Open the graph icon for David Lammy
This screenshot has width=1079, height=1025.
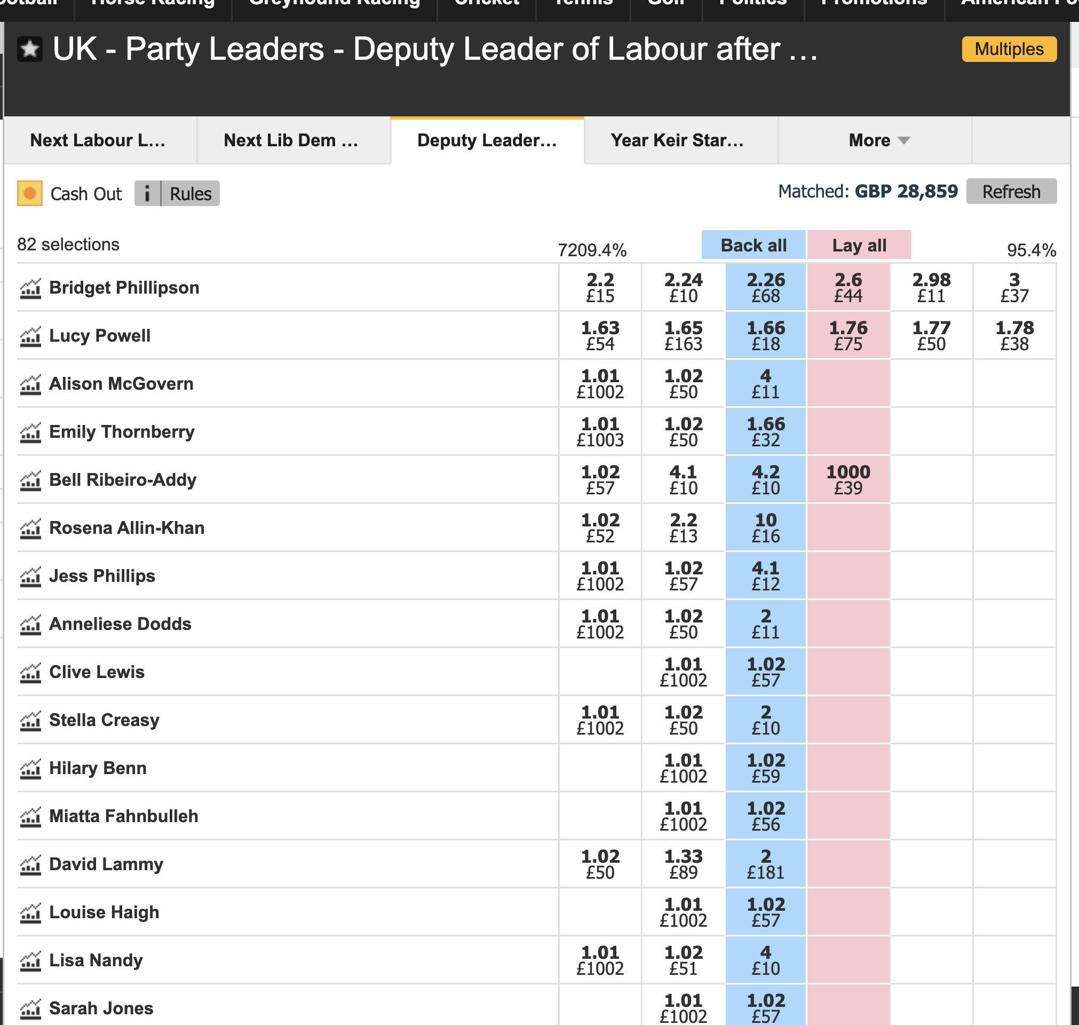pyautogui.click(x=30, y=864)
